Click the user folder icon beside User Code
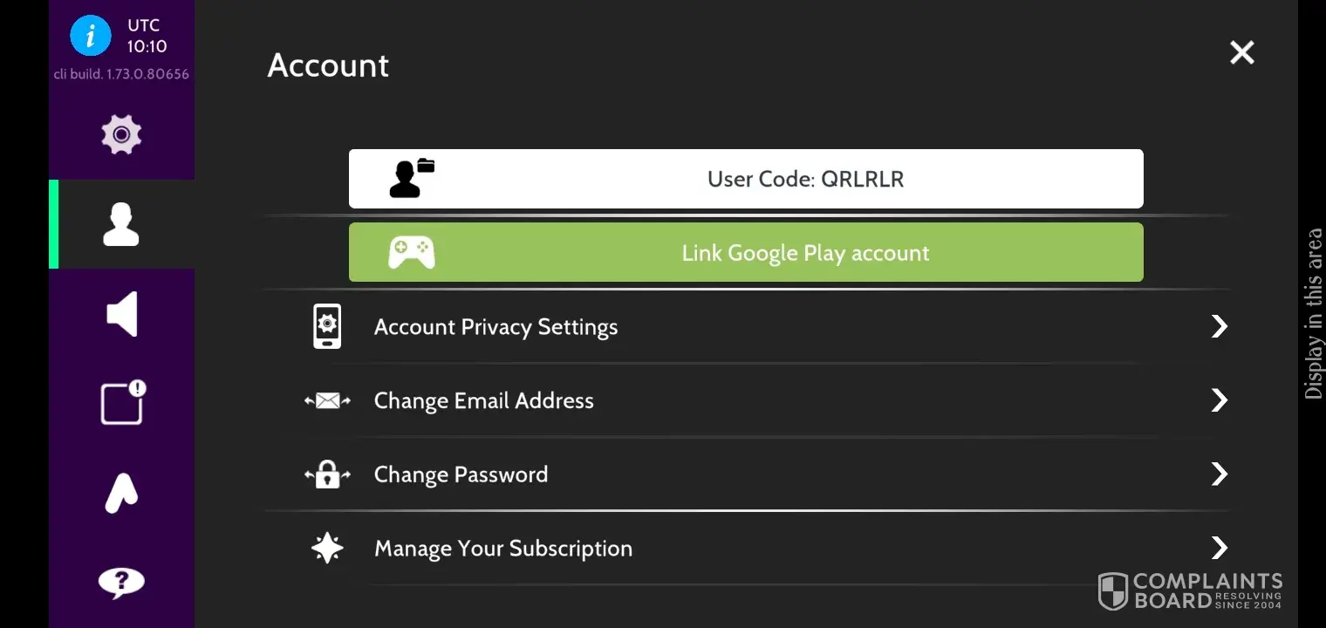Image resolution: width=1326 pixels, height=628 pixels. (x=411, y=179)
